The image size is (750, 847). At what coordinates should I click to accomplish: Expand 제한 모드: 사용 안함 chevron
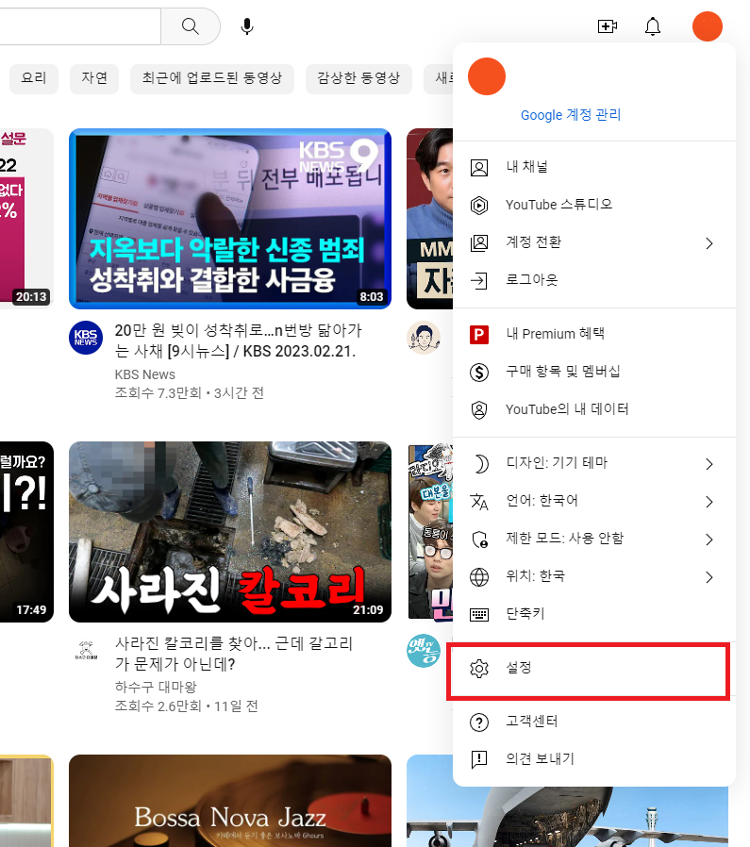708,540
